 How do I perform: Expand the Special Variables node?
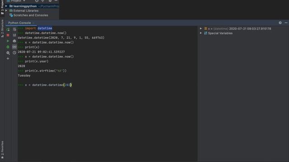tap(201, 33)
